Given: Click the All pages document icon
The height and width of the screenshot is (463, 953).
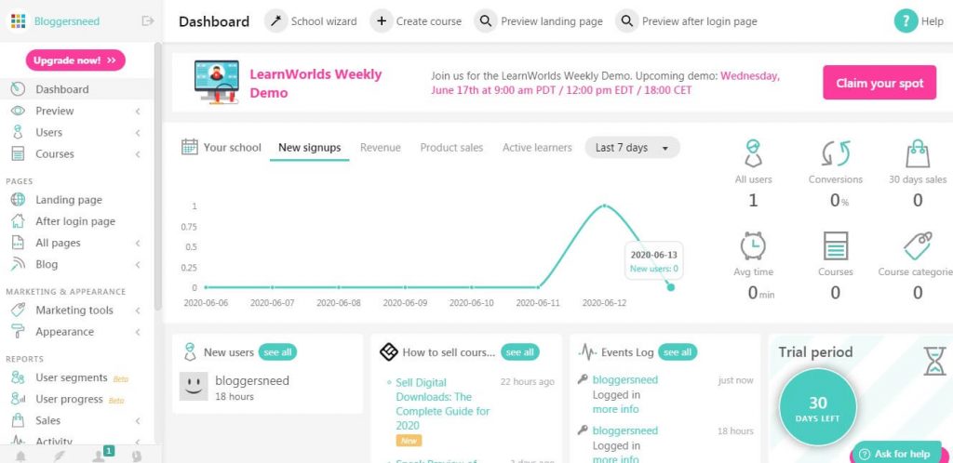Looking at the screenshot, I should pyautogui.click(x=19, y=243).
